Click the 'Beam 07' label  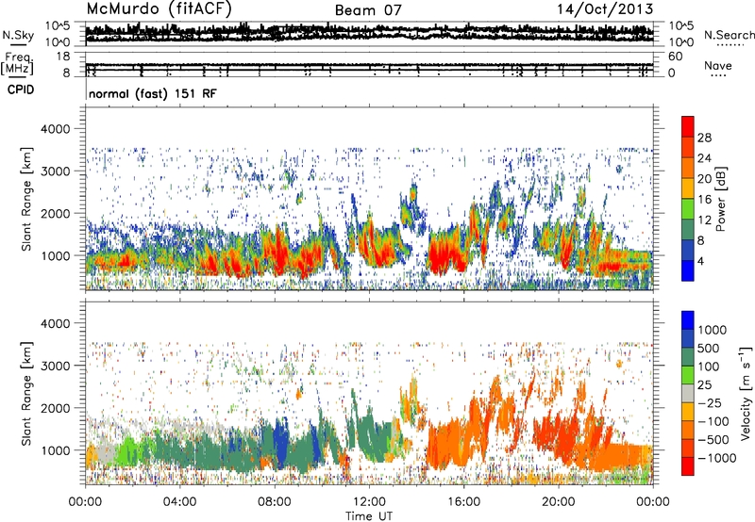(x=368, y=10)
